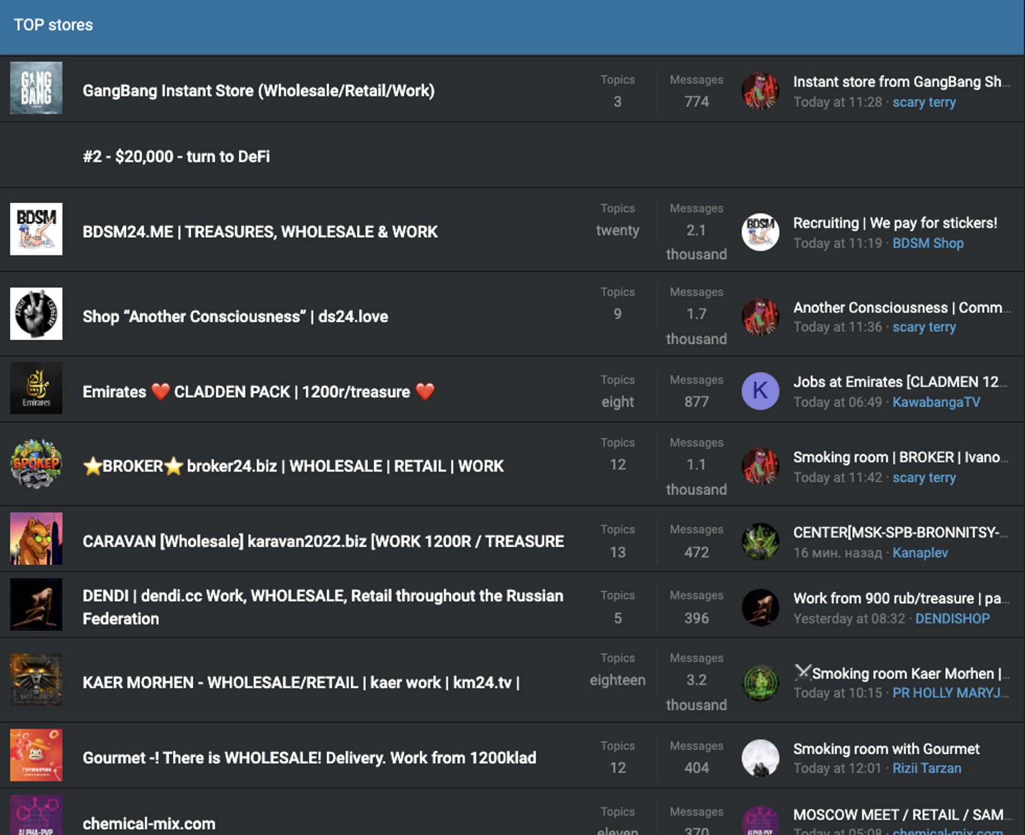Click Messages count 404 in Gourmet row

click(x=696, y=768)
